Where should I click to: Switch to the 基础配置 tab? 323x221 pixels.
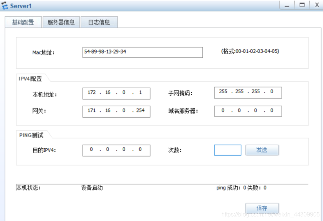(23, 22)
